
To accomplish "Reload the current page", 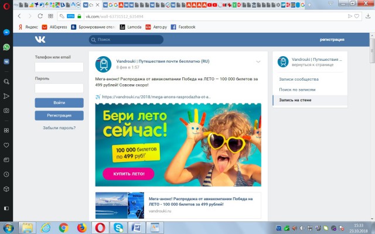I will pos(40,16).
